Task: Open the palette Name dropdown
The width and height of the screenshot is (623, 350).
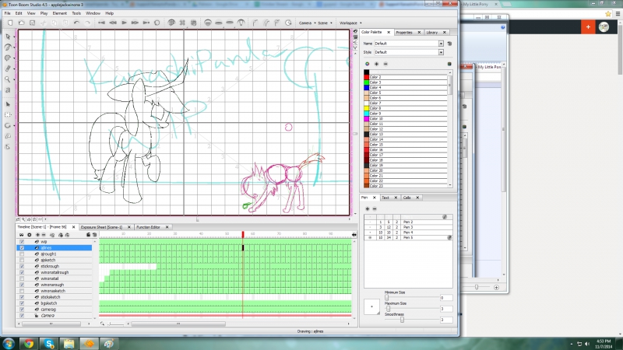Action: pyautogui.click(x=441, y=44)
